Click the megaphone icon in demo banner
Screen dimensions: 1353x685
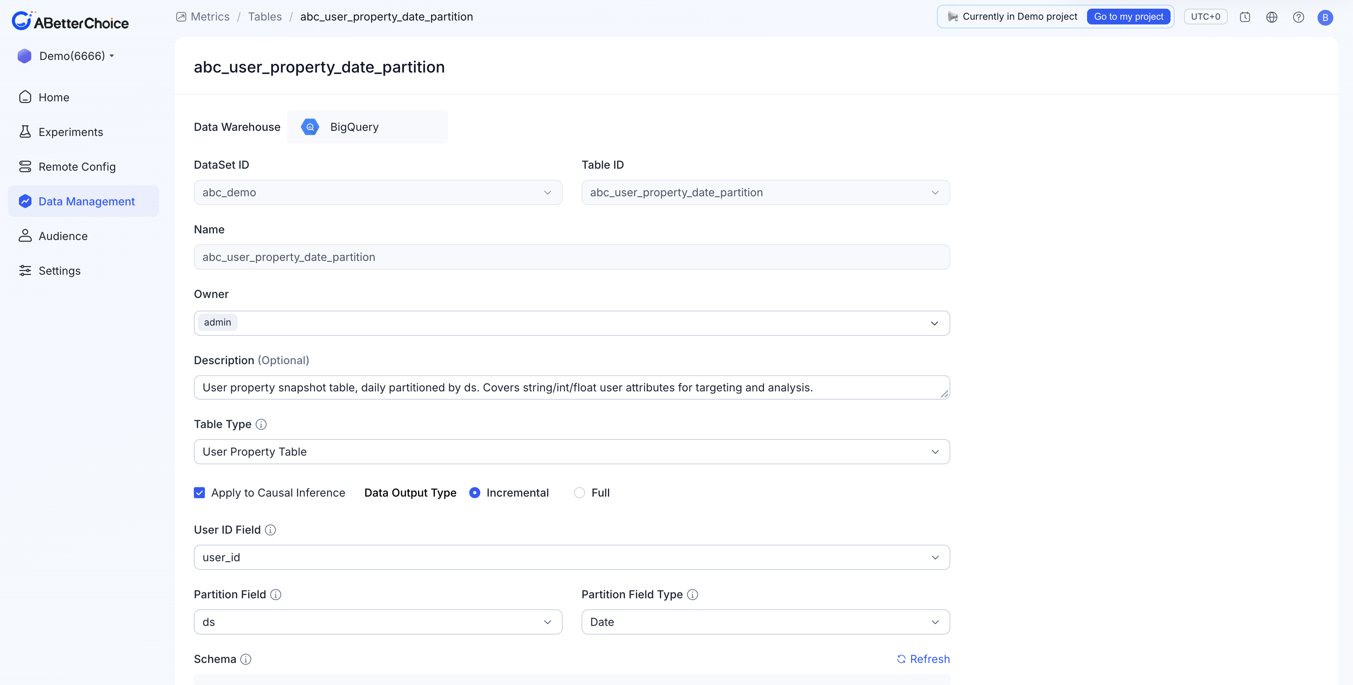[x=952, y=17]
